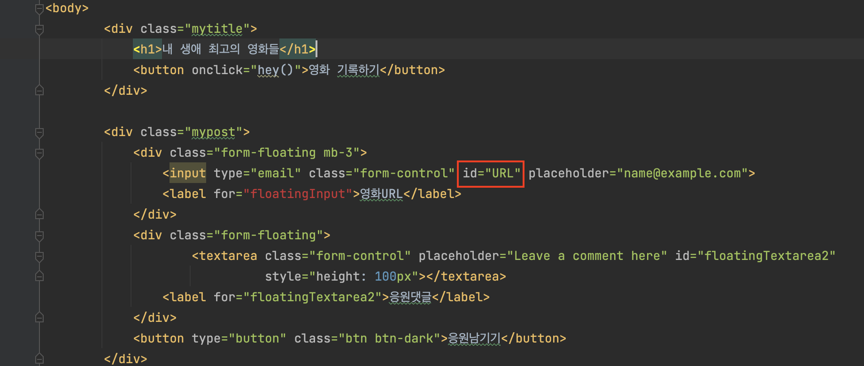The height and width of the screenshot is (366, 864).
Task: Place cursor on the opening h1 tag
Action: (x=147, y=49)
